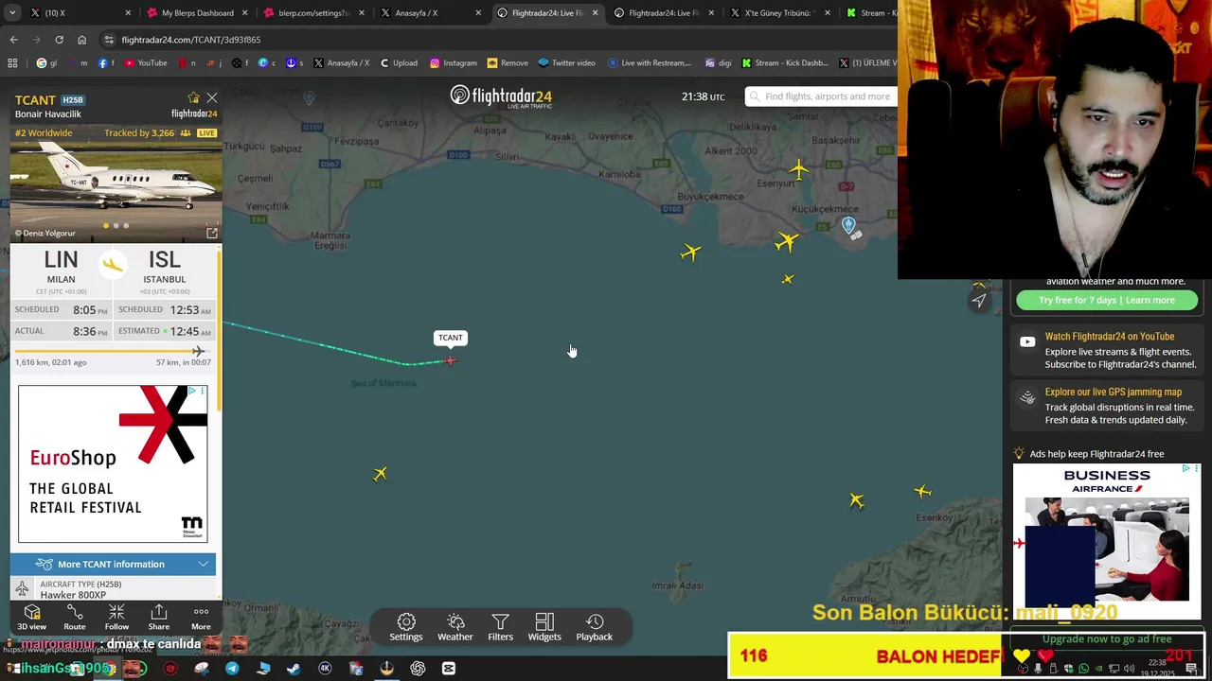Viewport: 1212px width, 681px height.
Task: Open aircraft photo in external link icon
Action: point(212,233)
